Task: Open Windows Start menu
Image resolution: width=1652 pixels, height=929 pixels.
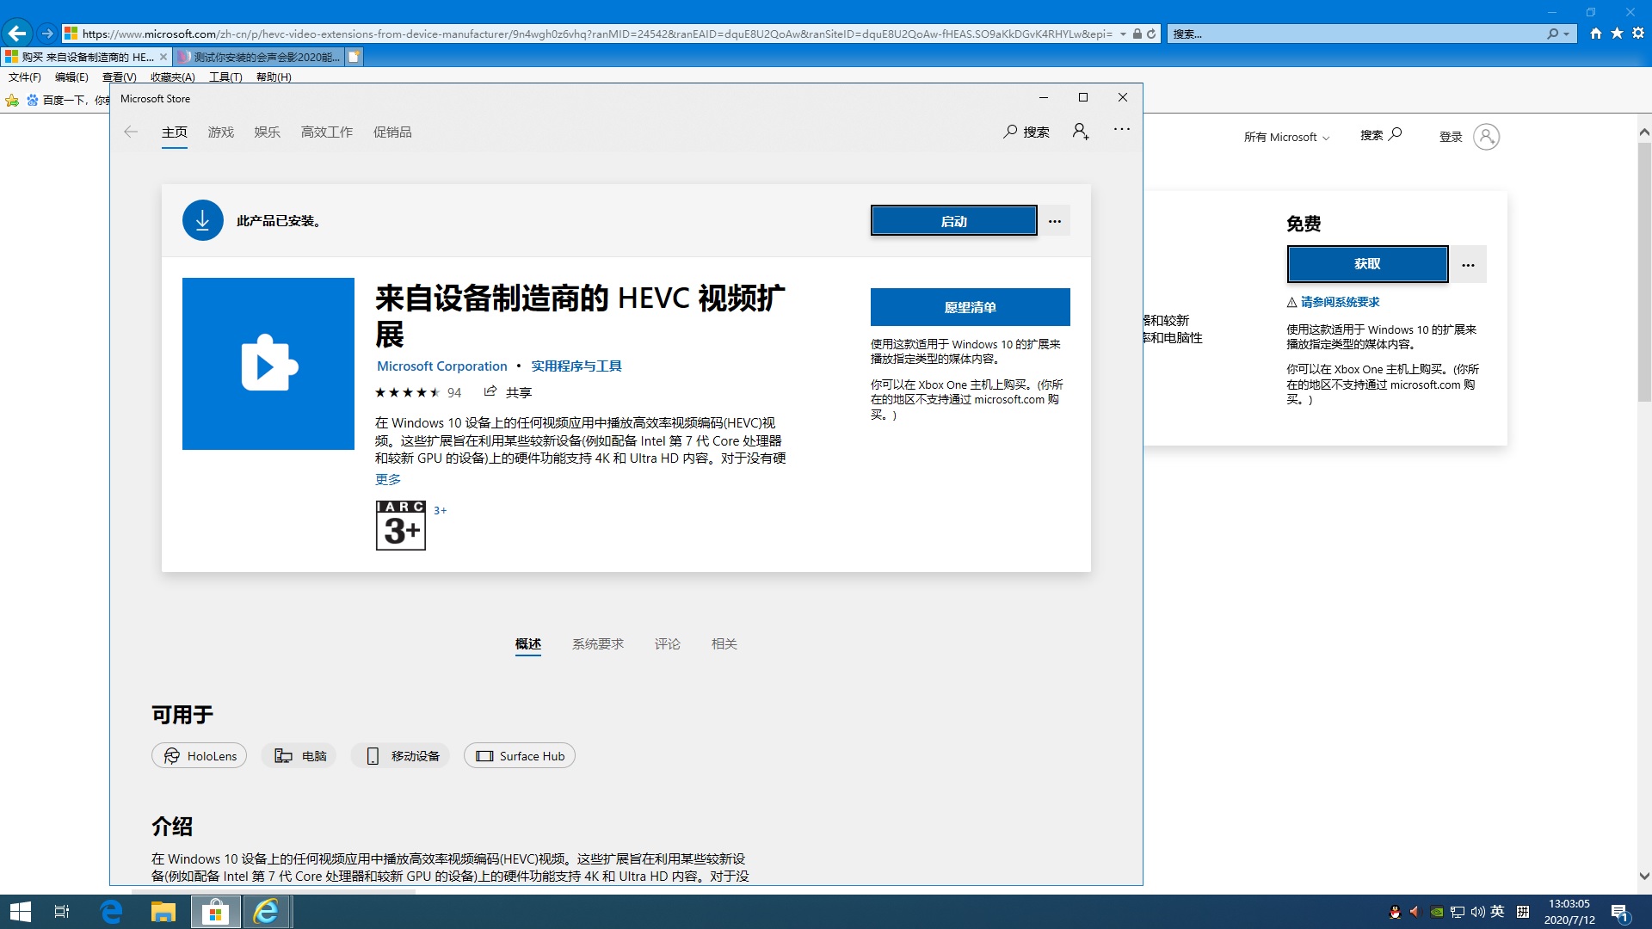Action: [20, 912]
